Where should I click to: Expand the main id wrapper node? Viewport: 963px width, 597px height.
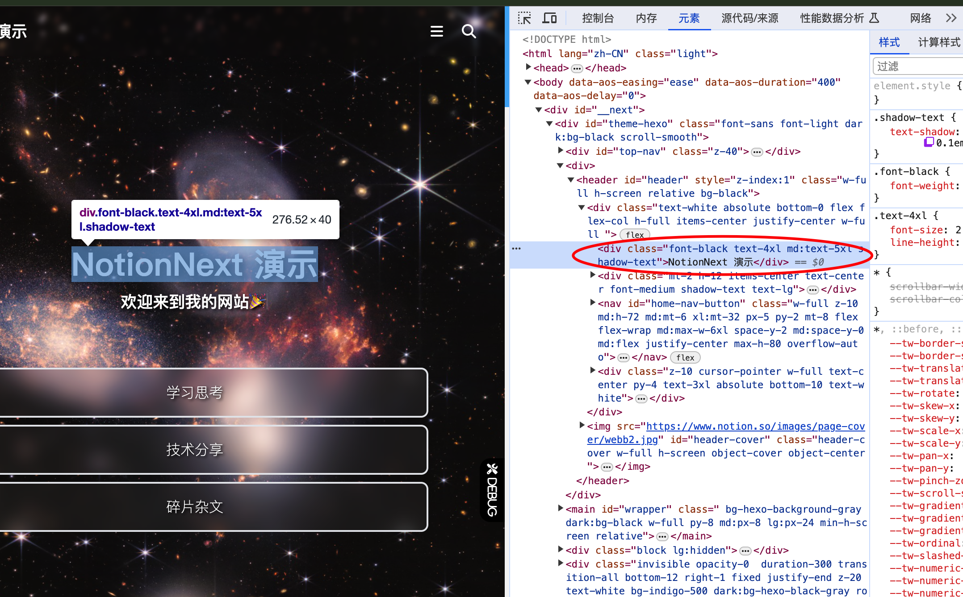coord(561,508)
